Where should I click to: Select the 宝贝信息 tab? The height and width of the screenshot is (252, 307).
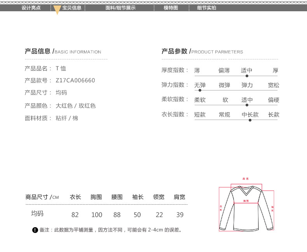tap(72, 8)
